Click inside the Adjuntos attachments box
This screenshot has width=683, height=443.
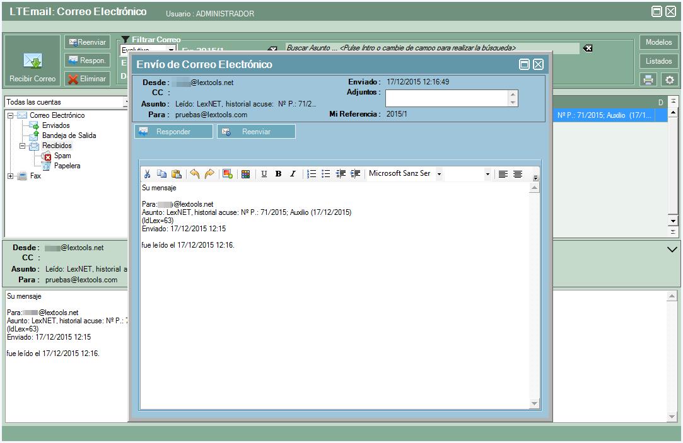pos(447,98)
